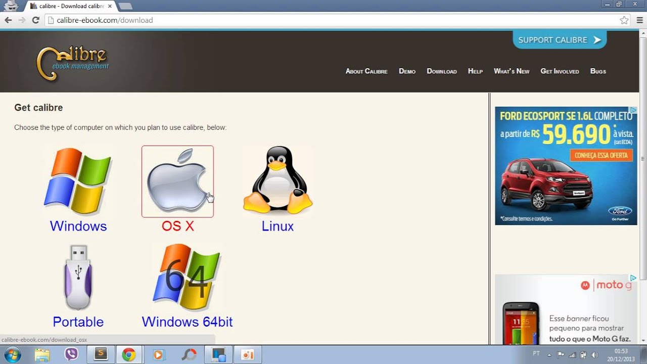The width and height of the screenshot is (647, 364).
Task: Open What's New menu item
Action: 512,71
